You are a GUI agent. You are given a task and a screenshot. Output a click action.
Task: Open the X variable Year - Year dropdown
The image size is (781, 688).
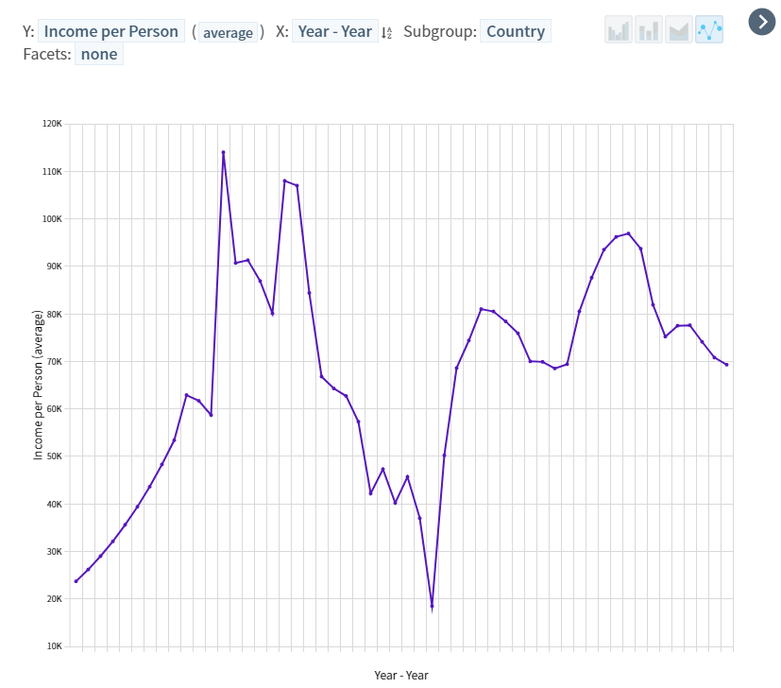tap(334, 31)
